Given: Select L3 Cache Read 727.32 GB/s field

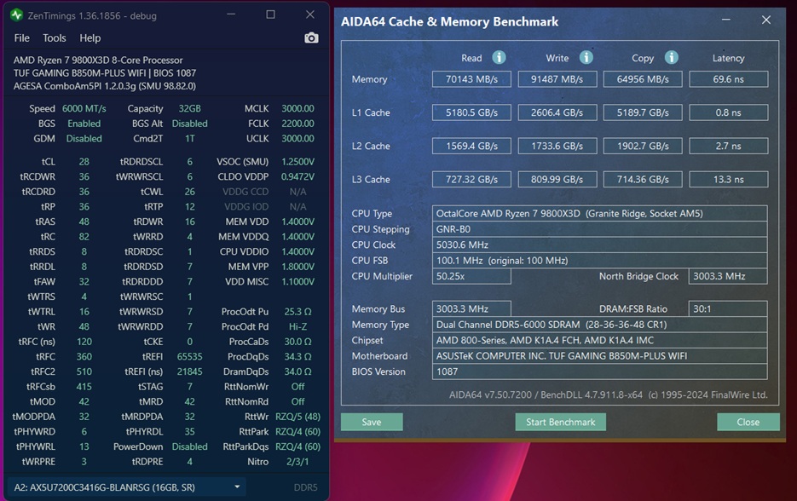Looking at the screenshot, I should tap(471, 180).
